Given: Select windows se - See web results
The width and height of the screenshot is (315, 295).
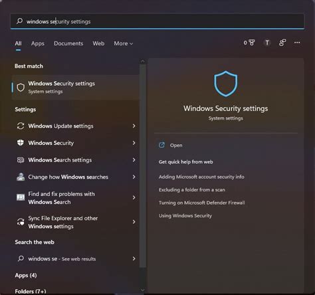Looking at the screenshot, I should (76, 258).
